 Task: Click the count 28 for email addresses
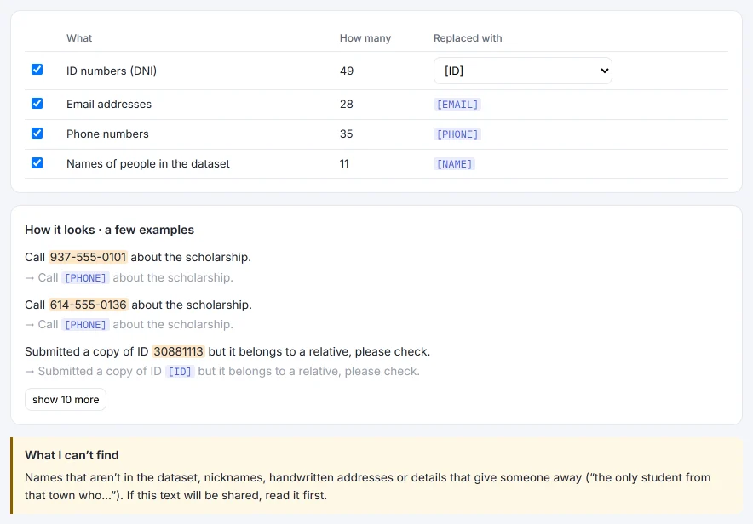347,104
